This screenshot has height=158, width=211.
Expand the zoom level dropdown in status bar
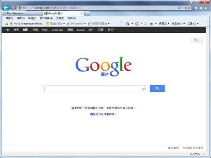pyautogui.click(x=204, y=154)
